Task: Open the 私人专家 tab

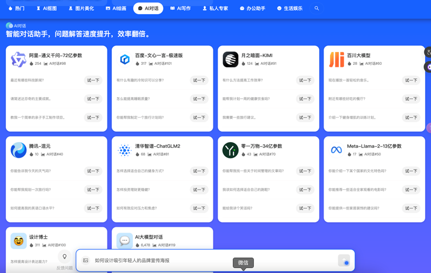Action: pyautogui.click(x=215, y=8)
